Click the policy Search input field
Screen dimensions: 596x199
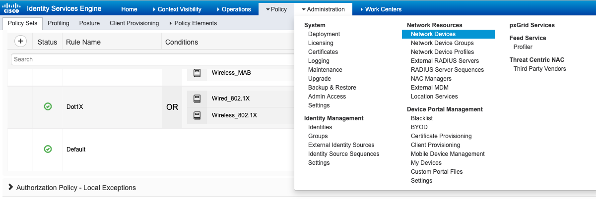(151, 59)
